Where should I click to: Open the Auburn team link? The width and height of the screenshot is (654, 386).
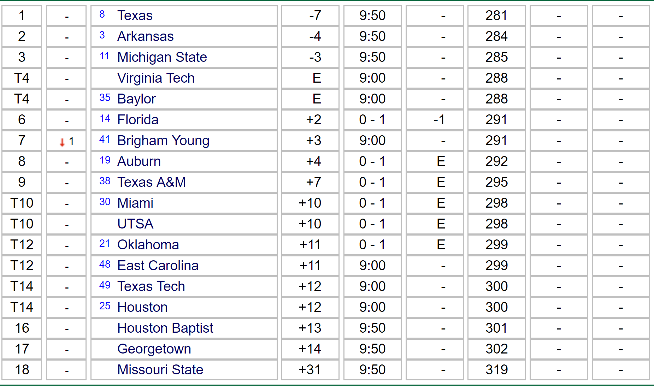coord(139,161)
